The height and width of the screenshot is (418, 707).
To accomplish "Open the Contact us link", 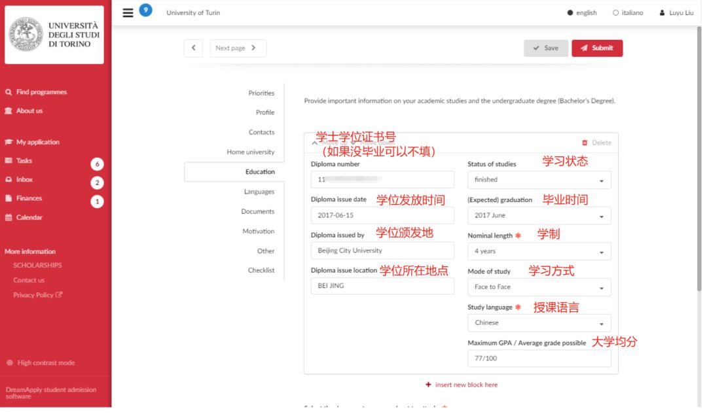I will click(29, 280).
